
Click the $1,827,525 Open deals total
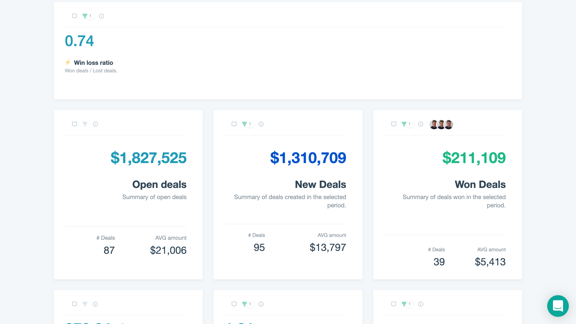[x=148, y=158]
